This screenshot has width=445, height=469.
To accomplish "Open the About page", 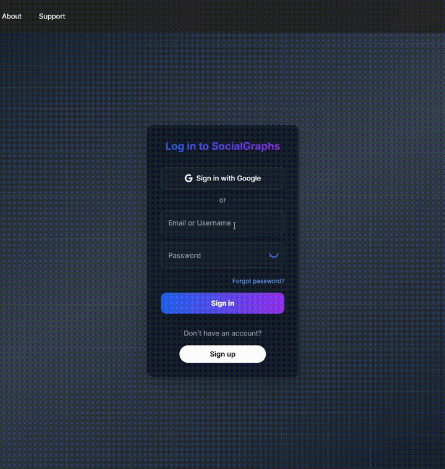I will (x=12, y=16).
